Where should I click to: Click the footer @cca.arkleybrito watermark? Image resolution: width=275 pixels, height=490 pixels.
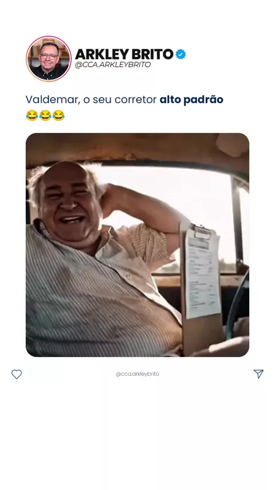(x=137, y=374)
